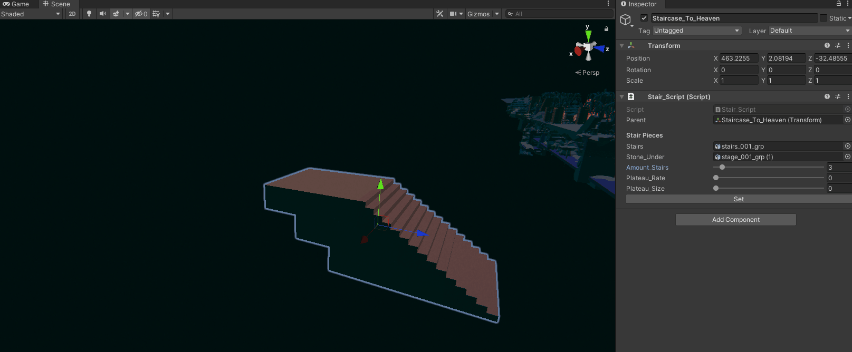Open Stair_Script more options menu
This screenshot has height=352, width=852.
coord(848,96)
